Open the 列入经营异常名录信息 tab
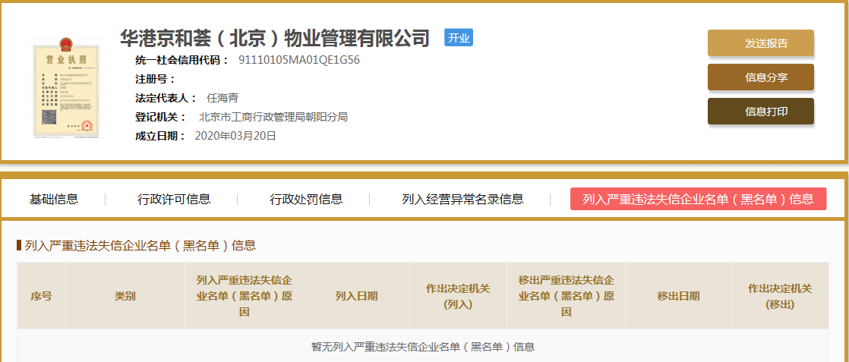The width and height of the screenshot is (849, 362). click(x=462, y=199)
